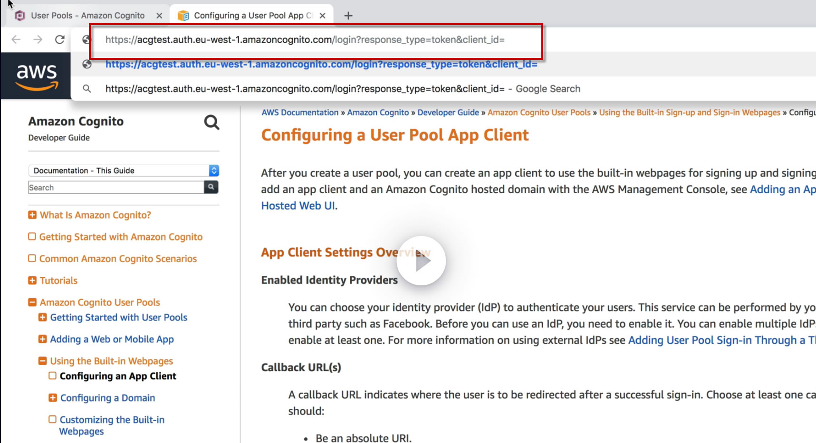Click the browser forward arrow
Image resolution: width=816 pixels, height=443 pixels.
click(x=38, y=39)
